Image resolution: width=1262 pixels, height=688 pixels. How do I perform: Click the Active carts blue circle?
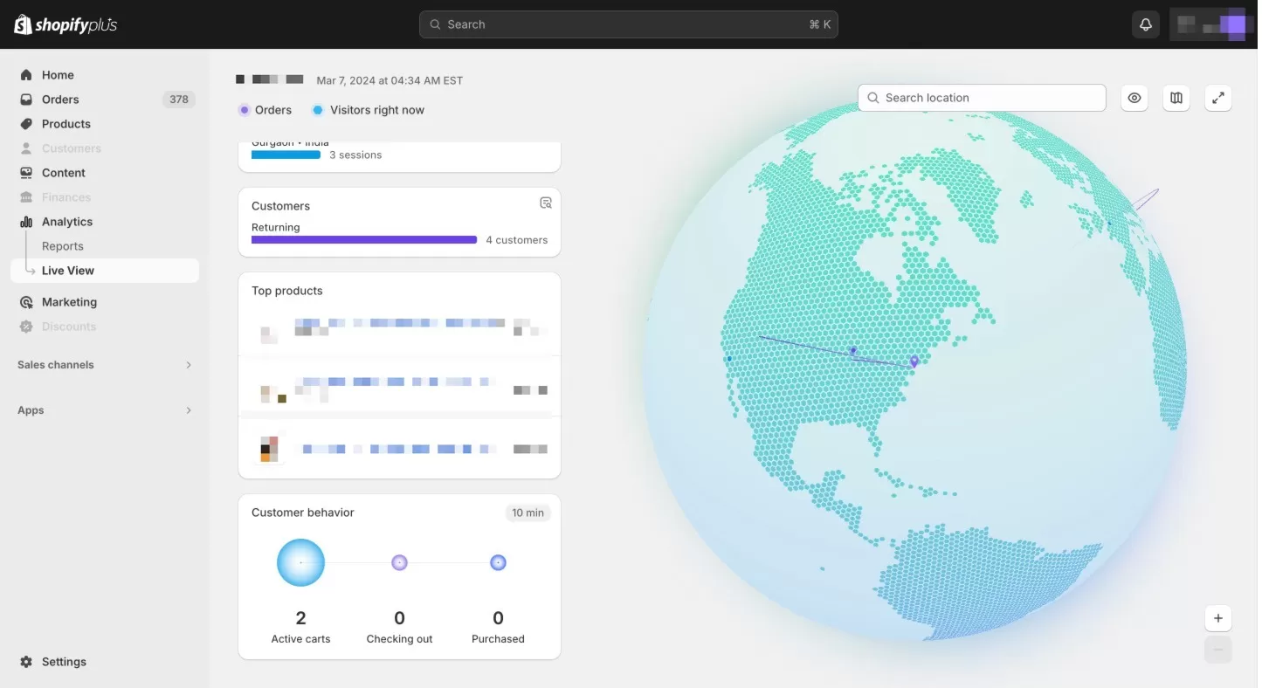301,562
